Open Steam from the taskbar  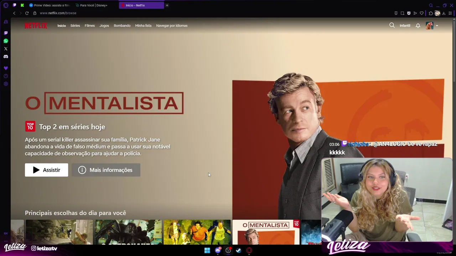point(239,250)
